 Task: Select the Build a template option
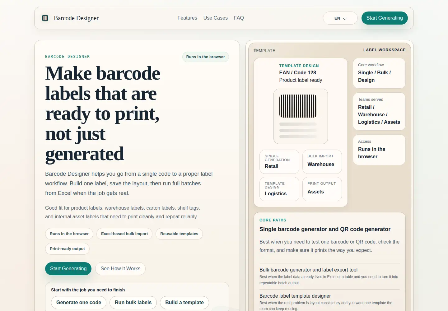click(184, 303)
